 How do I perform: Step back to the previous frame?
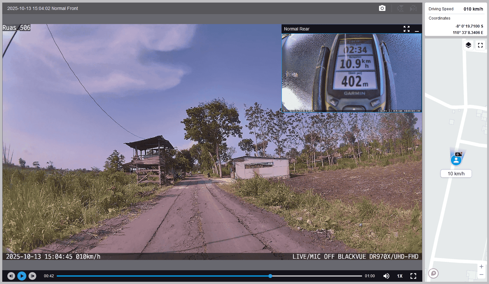coord(11,276)
